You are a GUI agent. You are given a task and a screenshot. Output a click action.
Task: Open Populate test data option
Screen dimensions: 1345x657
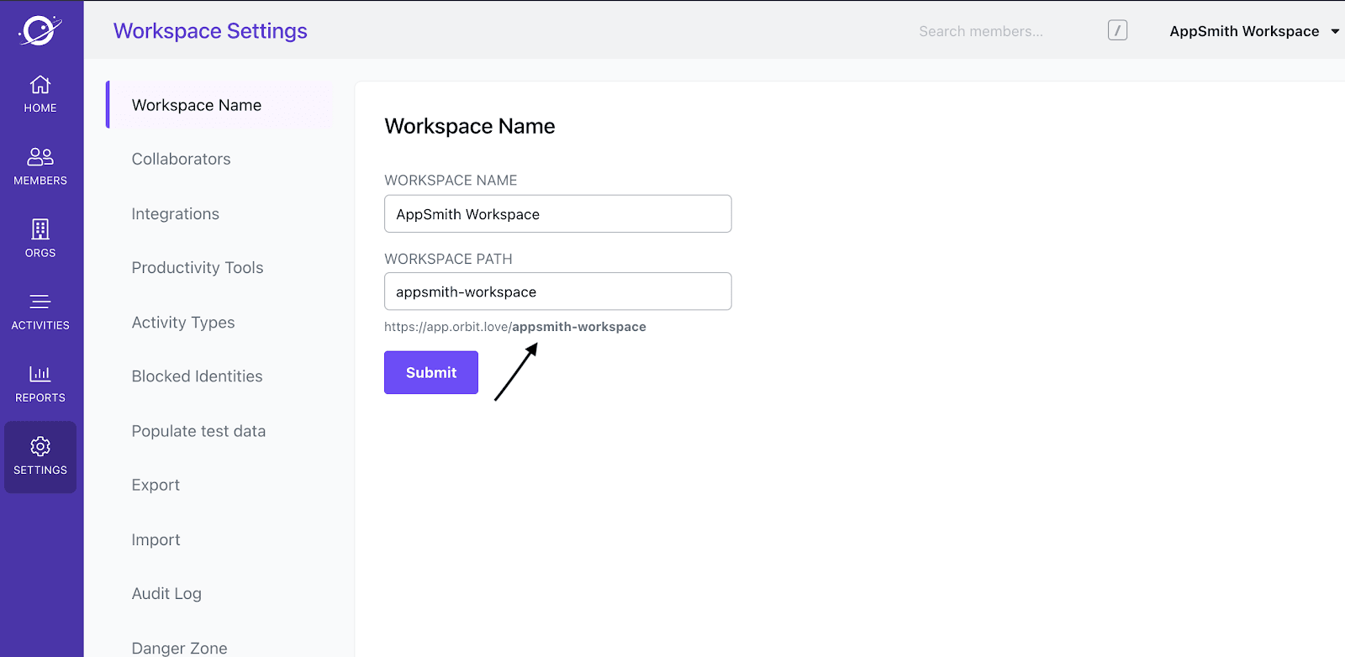(198, 431)
